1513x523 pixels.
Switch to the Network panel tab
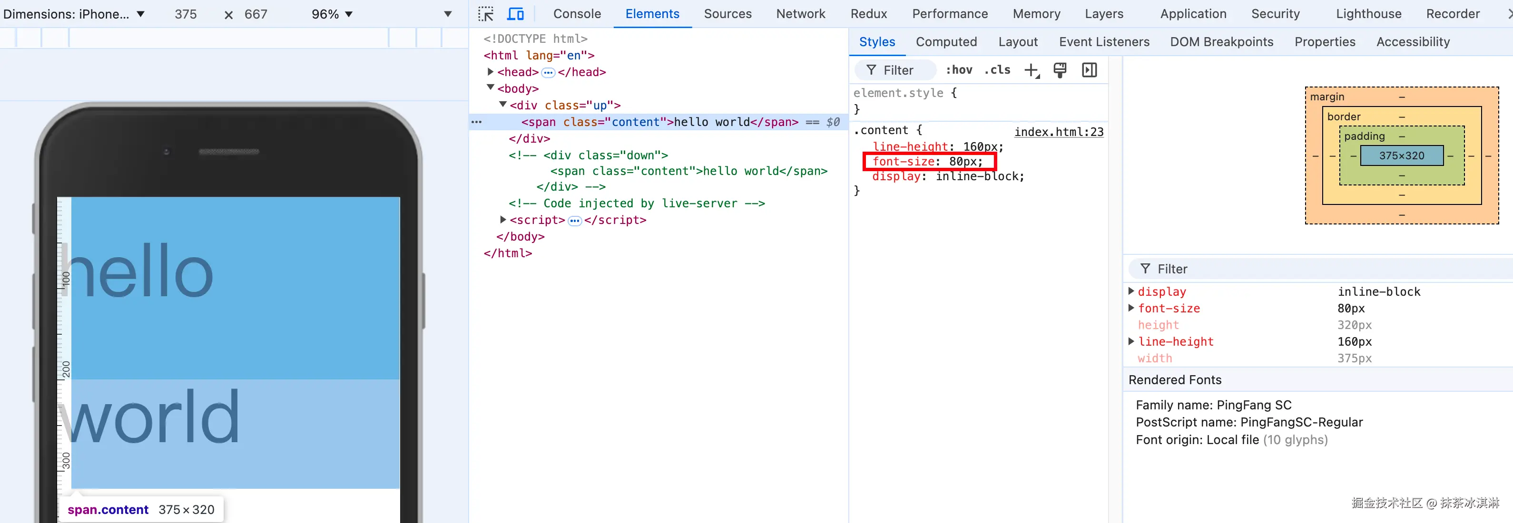click(800, 14)
